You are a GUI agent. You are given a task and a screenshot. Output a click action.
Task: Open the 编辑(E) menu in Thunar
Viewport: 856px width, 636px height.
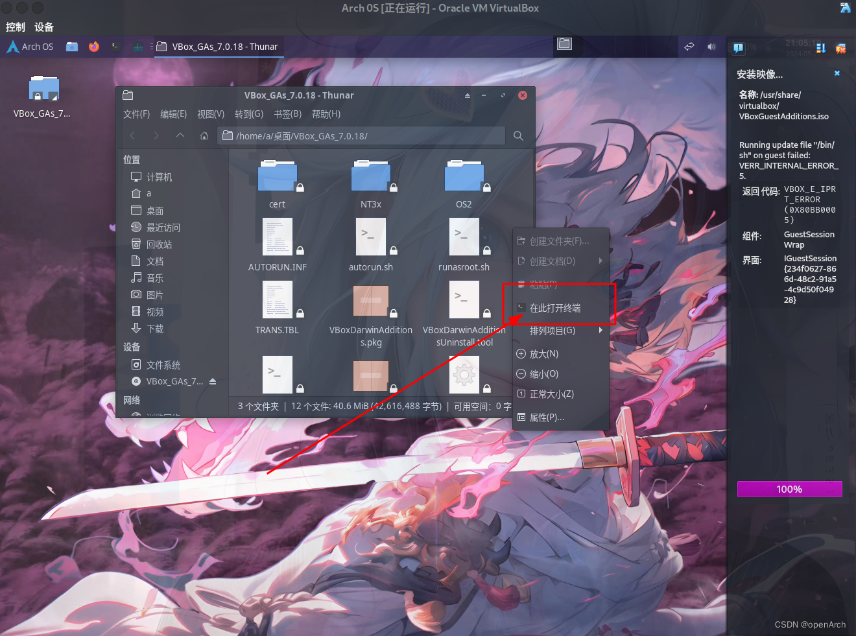click(x=173, y=114)
